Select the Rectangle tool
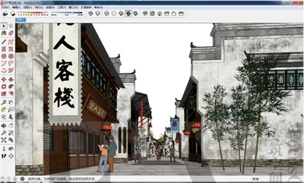This screenshot has height=183, width=304. coord(4,49)
